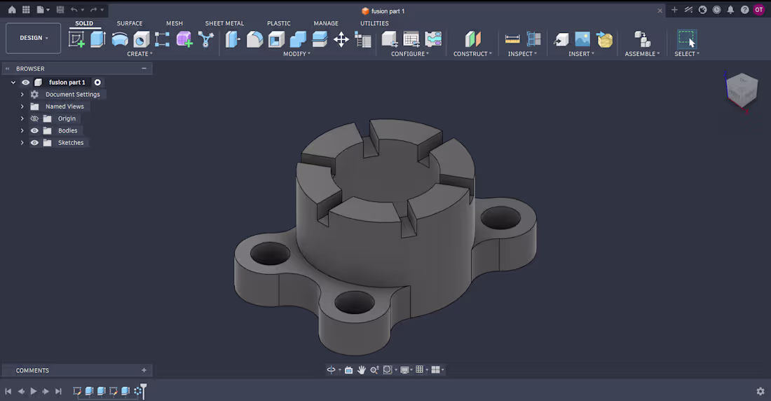This screenshot has height=401, width=771.
Task: Expand the Document Settings node
Action: [22, 95]
